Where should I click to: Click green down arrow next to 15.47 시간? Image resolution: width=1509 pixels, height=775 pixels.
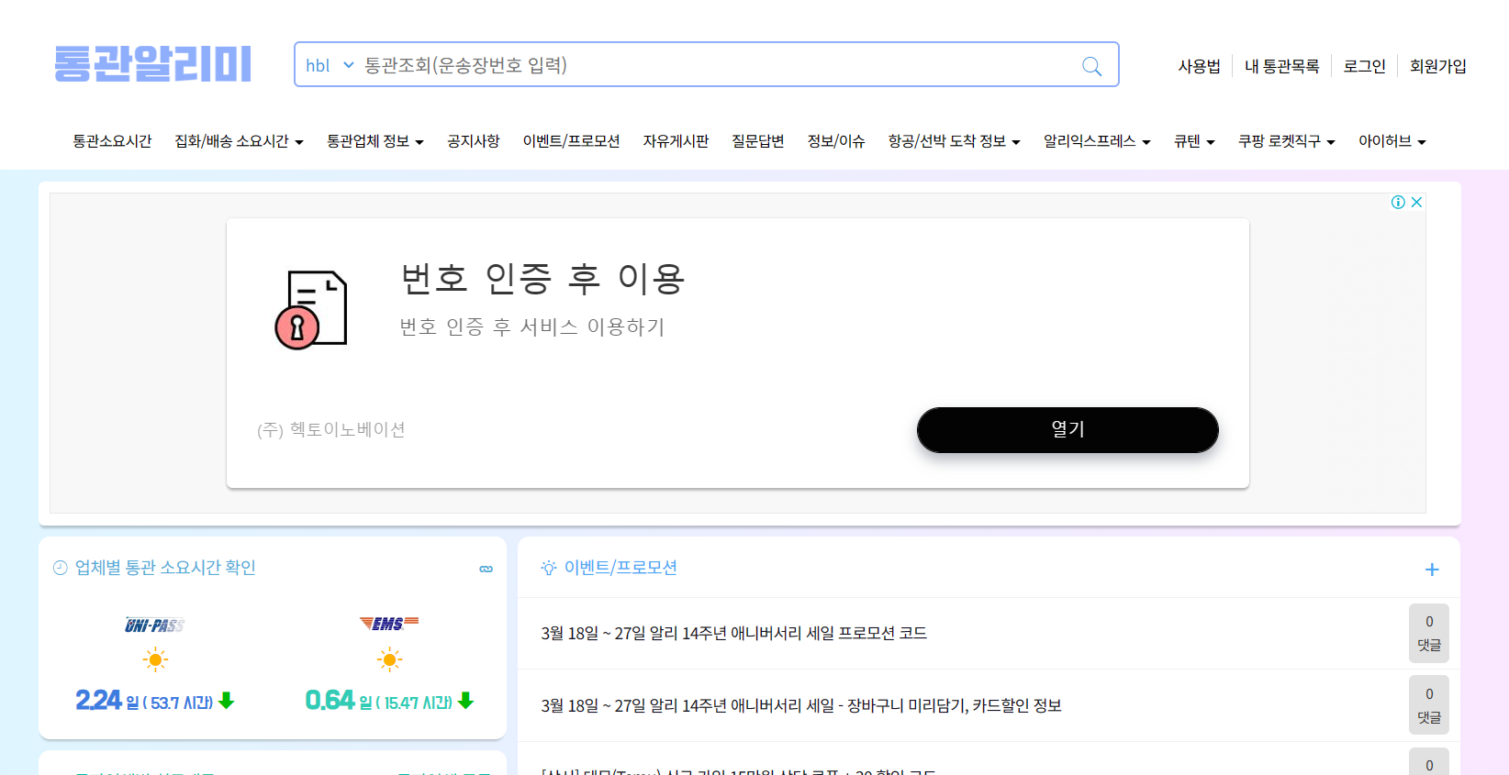coord(465,701)
